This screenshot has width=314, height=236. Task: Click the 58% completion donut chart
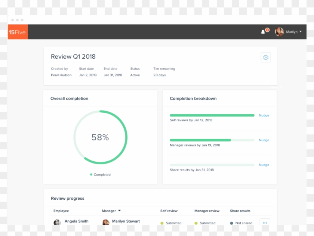click(x=100, y=137)
